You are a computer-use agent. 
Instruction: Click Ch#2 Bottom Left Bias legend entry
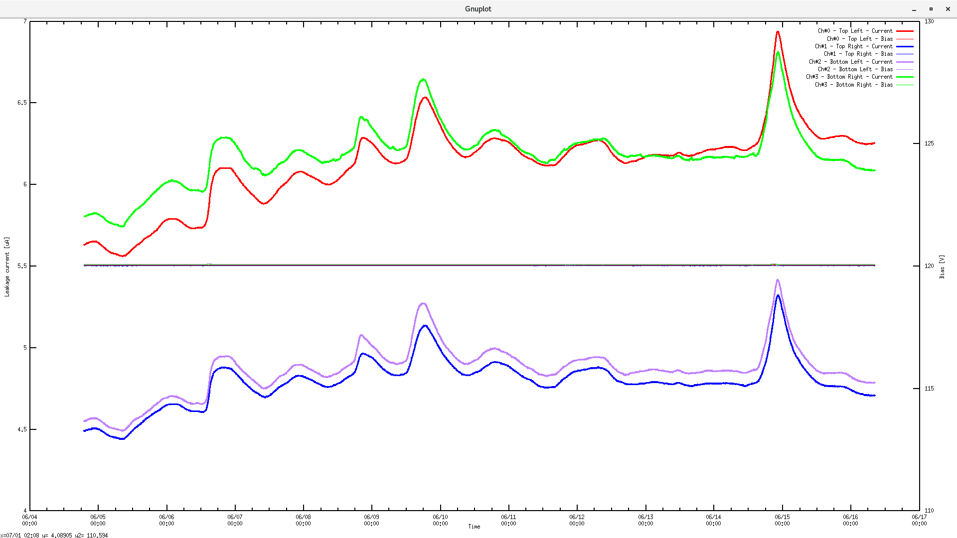tap(855, 69)
